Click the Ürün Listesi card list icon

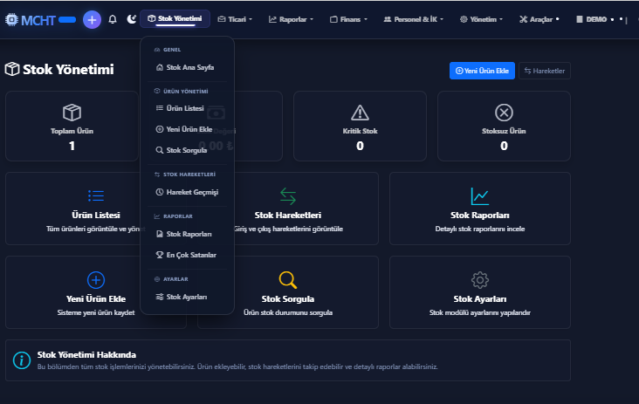(96, 195)
